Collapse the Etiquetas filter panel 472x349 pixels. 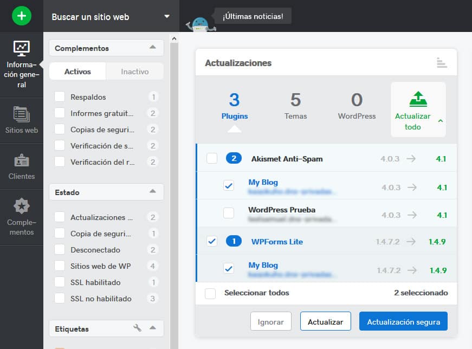point(153,328)
